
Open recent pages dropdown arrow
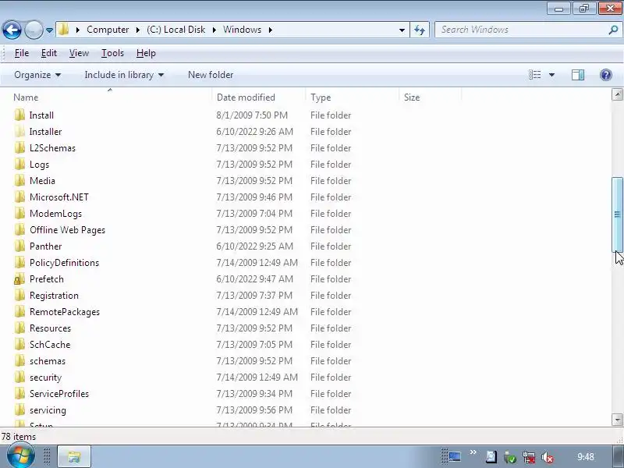(49, 30)
